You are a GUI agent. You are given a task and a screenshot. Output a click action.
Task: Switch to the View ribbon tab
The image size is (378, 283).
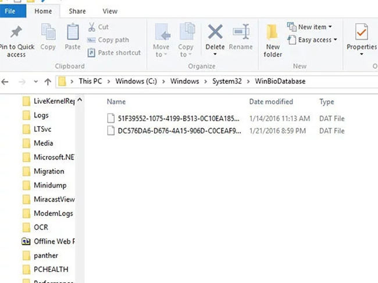point(110,11)
